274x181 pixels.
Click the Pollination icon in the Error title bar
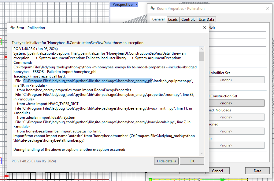pyautogui.click(x=13, y=27)
